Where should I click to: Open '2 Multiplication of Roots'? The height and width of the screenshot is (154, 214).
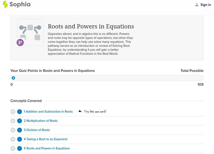(x=40, y=121)
